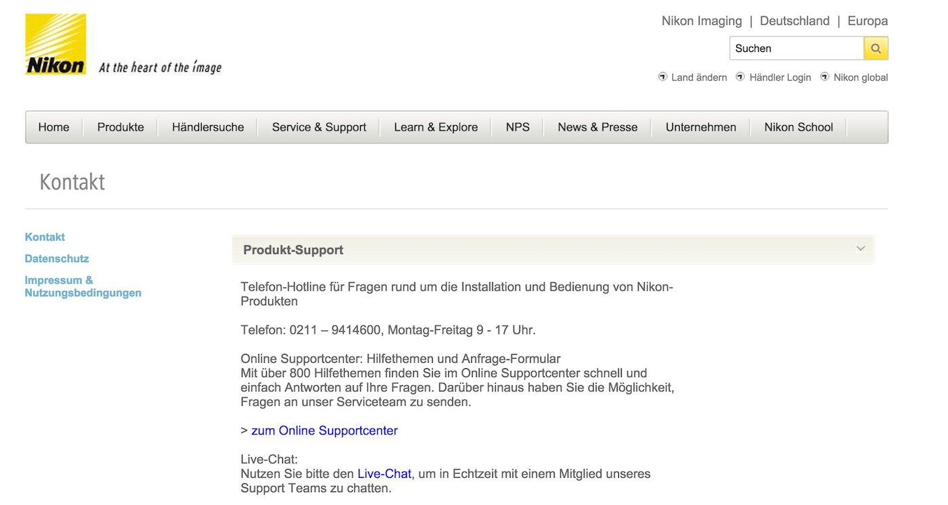Open Learn & Explore menu
This screenshot has width=948, height=505.
436,127
